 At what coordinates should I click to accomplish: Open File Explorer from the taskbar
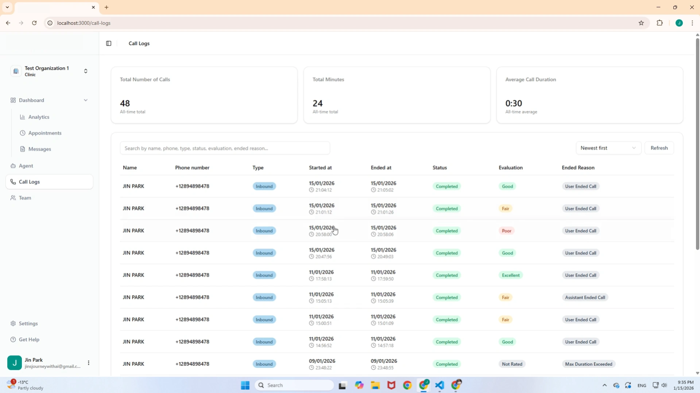coord(375,385)
